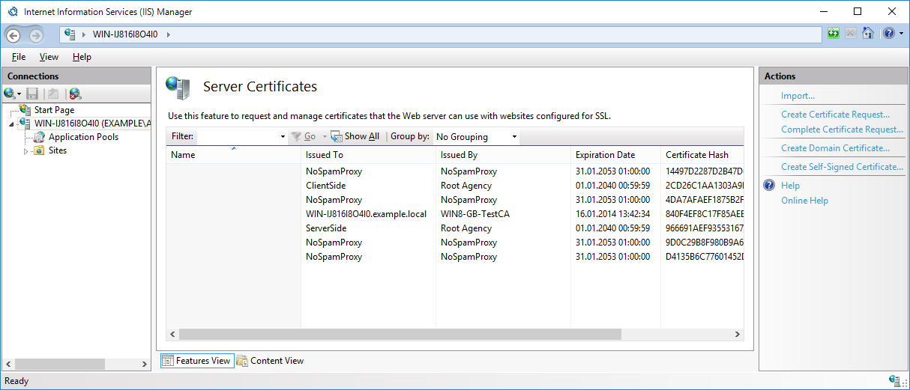Click the Go filter button
The width and height of the screenshot is (910, 390).
[x=303, y=137]
